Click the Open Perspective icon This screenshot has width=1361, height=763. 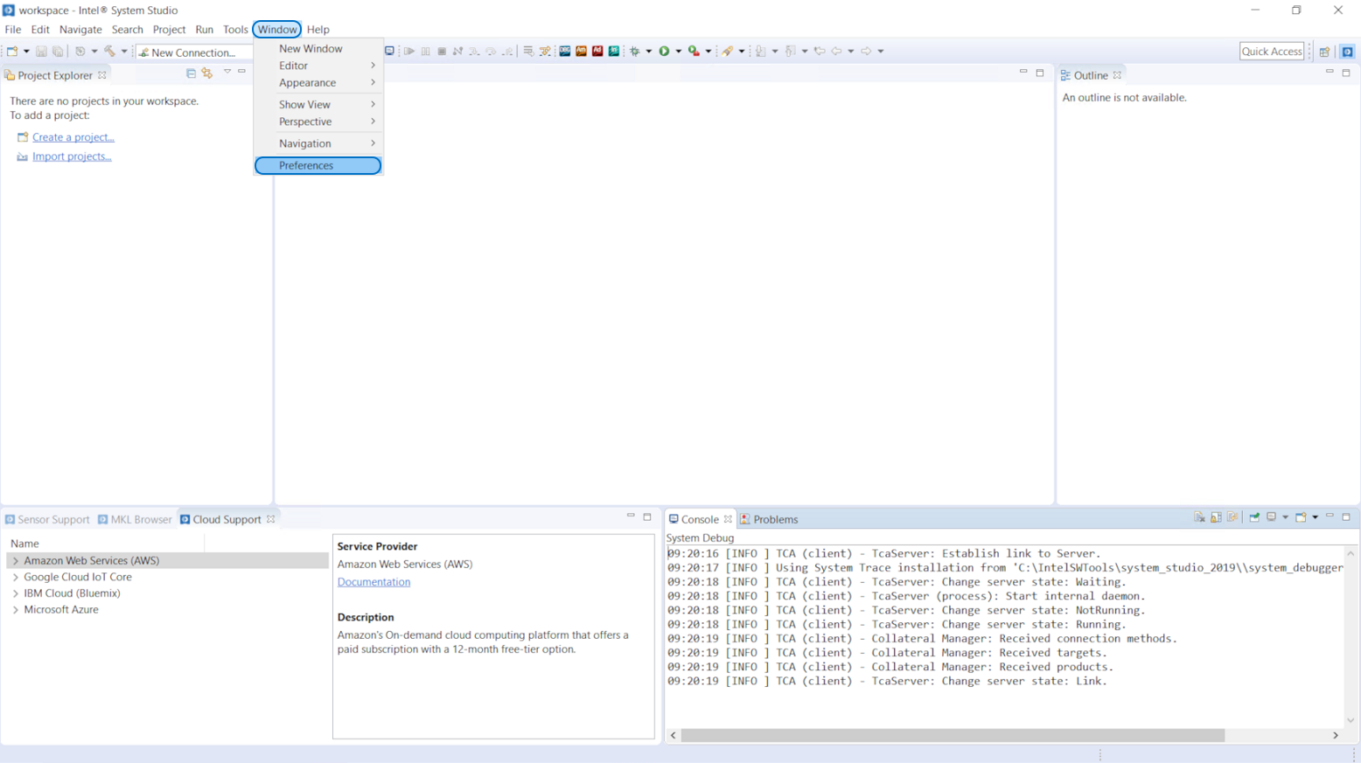coord(1324,52)
